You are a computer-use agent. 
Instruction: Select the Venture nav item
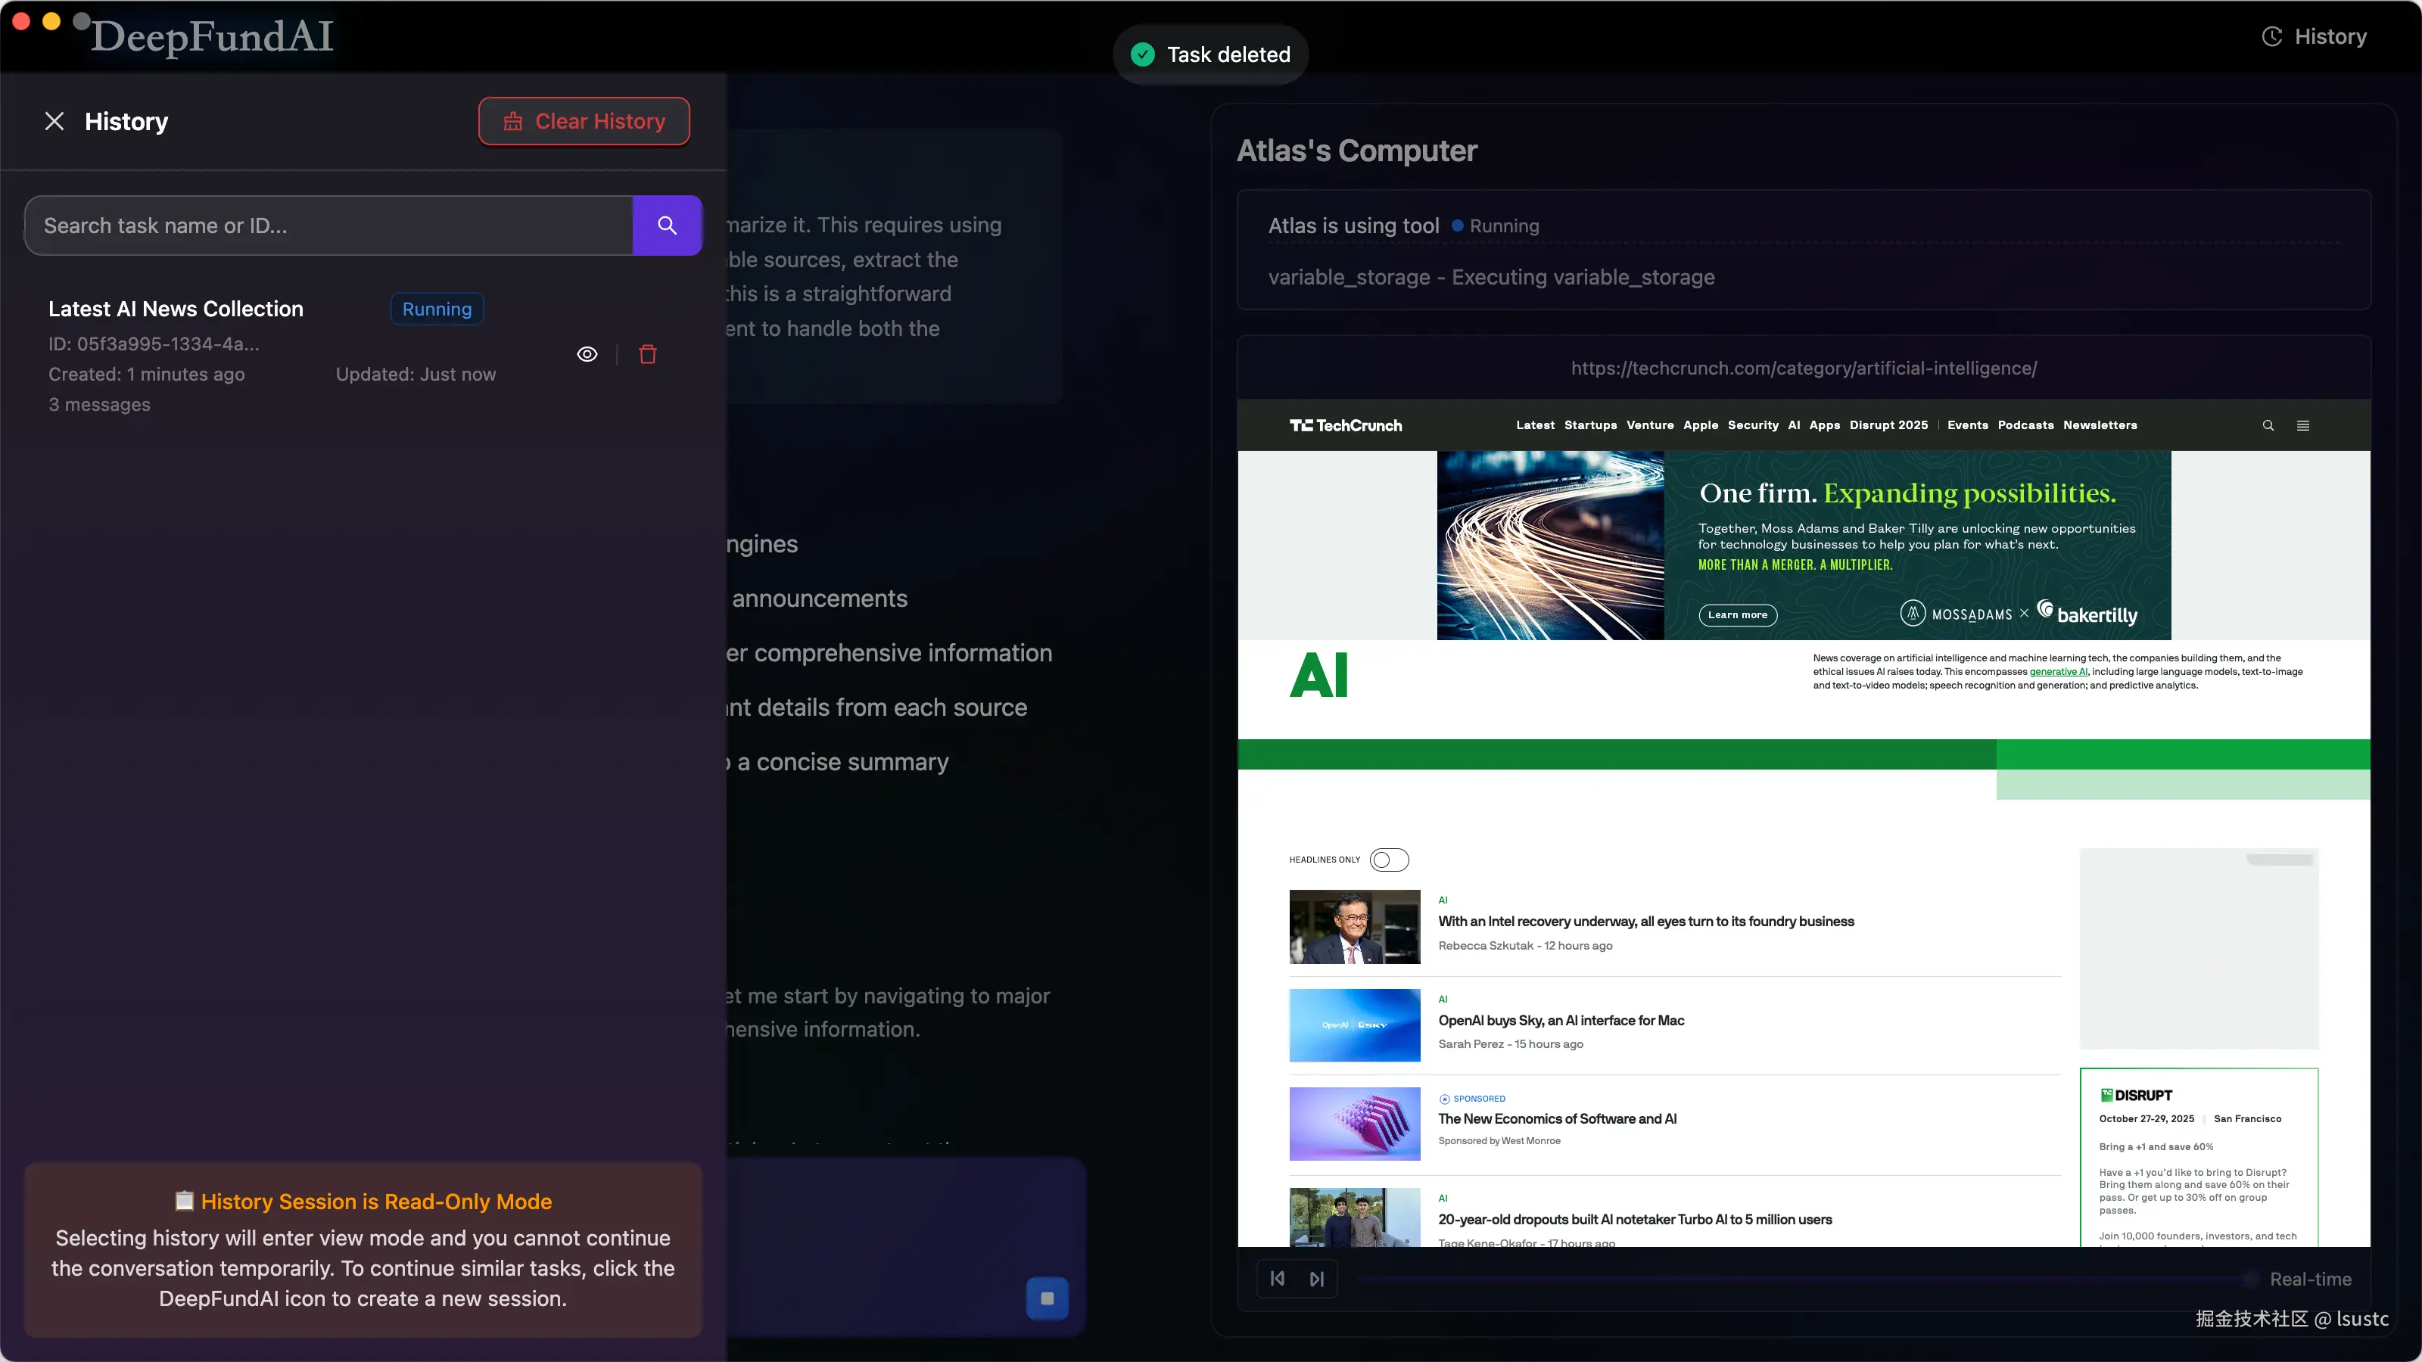(x=1650, y=424)
